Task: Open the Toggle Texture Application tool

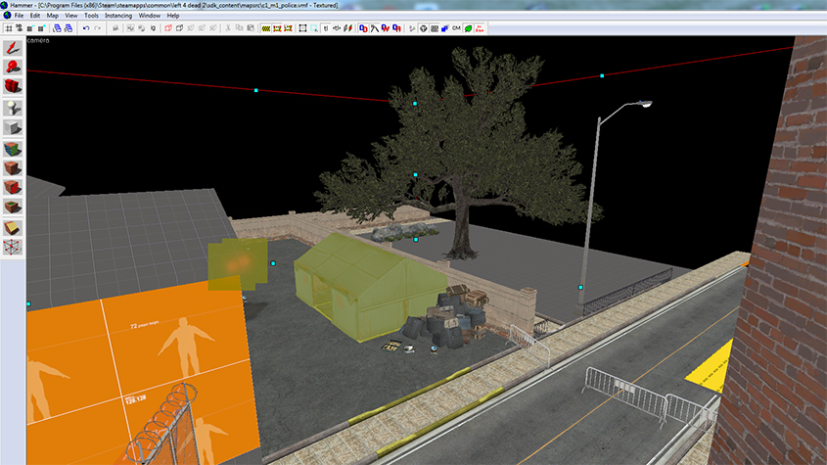Action: [x=13, y=149]
